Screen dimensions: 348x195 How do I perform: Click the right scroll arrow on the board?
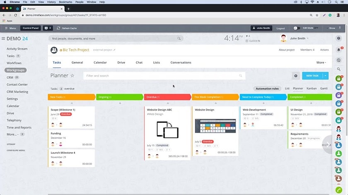click(x=328, y=144)
